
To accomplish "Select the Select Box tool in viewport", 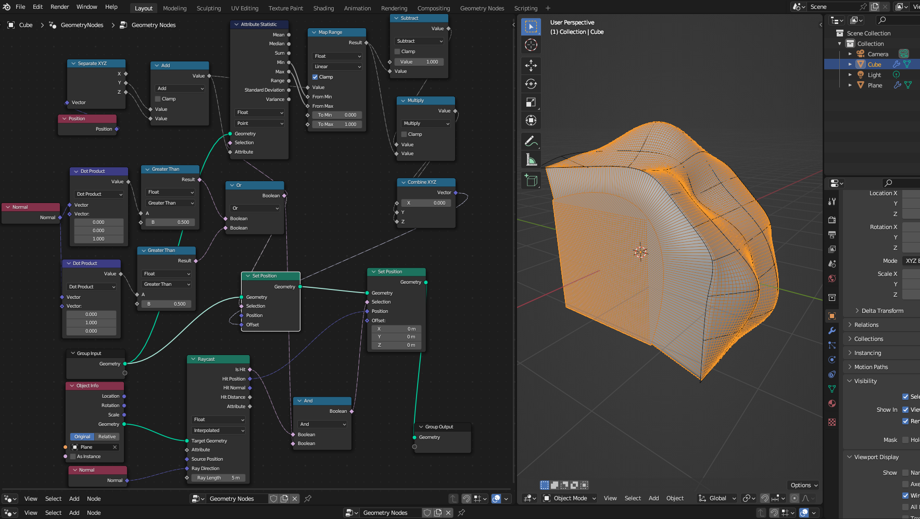I will pos(531,27).
